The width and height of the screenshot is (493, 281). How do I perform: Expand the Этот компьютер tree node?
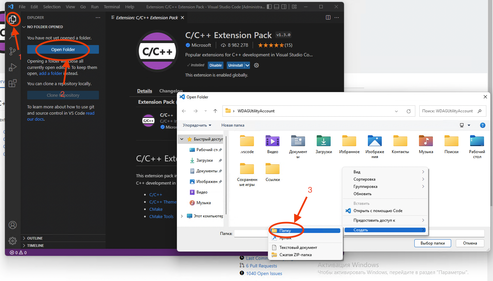pos(182,216)
